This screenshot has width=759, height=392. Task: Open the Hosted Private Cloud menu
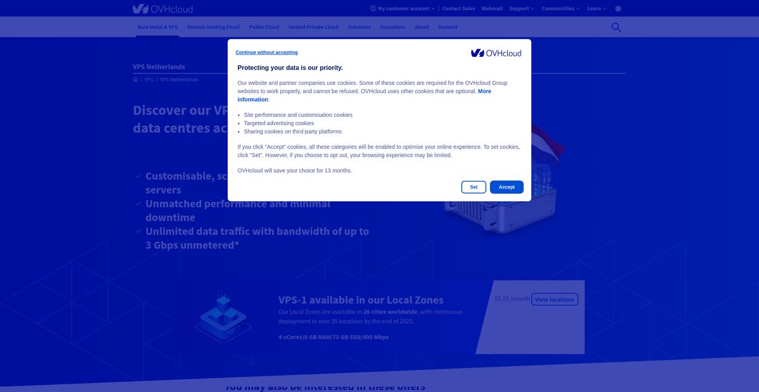point(314,27)
